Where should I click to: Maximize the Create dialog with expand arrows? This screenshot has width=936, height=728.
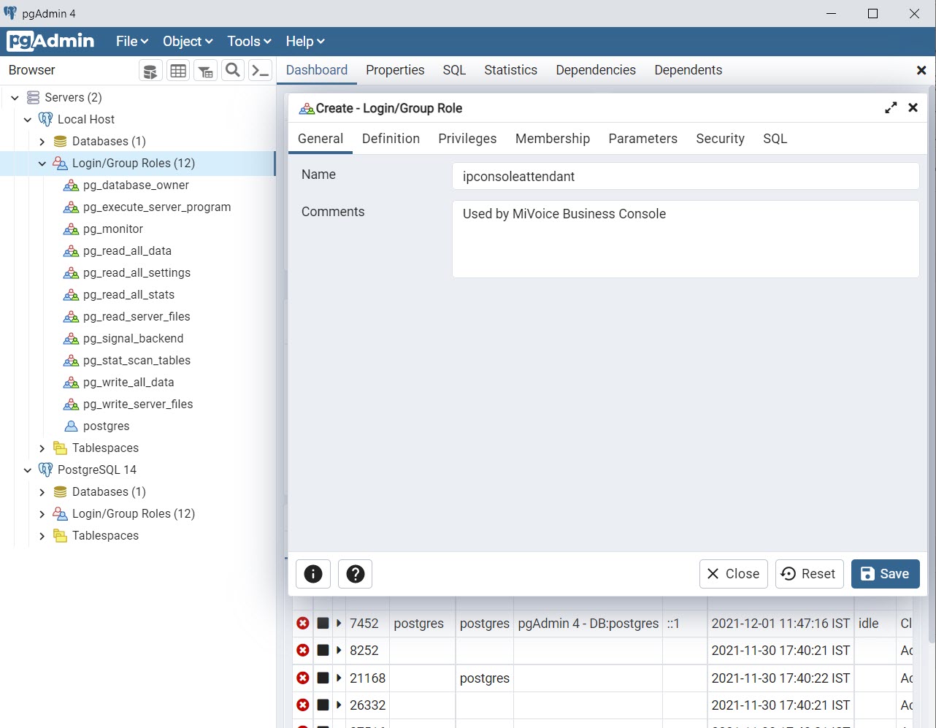891,107
